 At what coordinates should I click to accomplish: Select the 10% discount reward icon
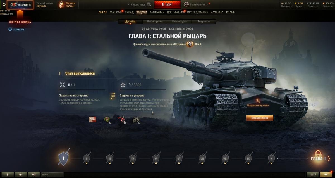point(93,119)
